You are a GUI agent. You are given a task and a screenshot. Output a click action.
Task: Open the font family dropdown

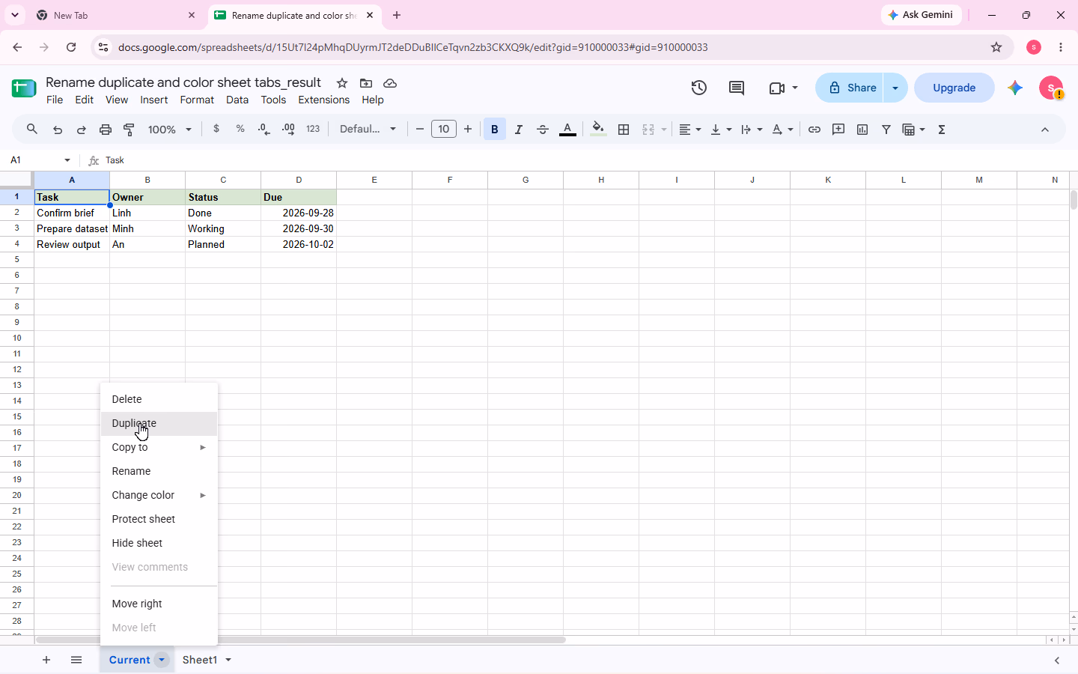coord(368,130)
